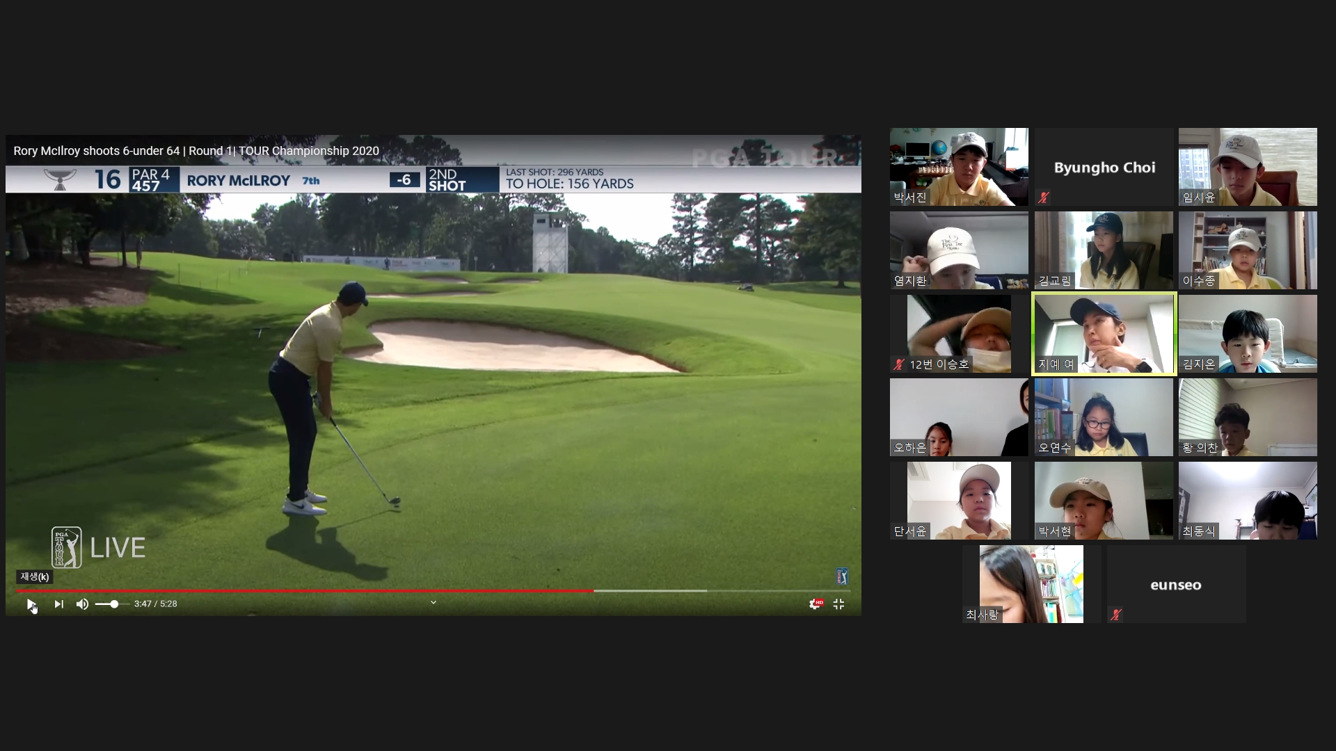
Task: Mute the video speaker icon
Action: (82, 604)
